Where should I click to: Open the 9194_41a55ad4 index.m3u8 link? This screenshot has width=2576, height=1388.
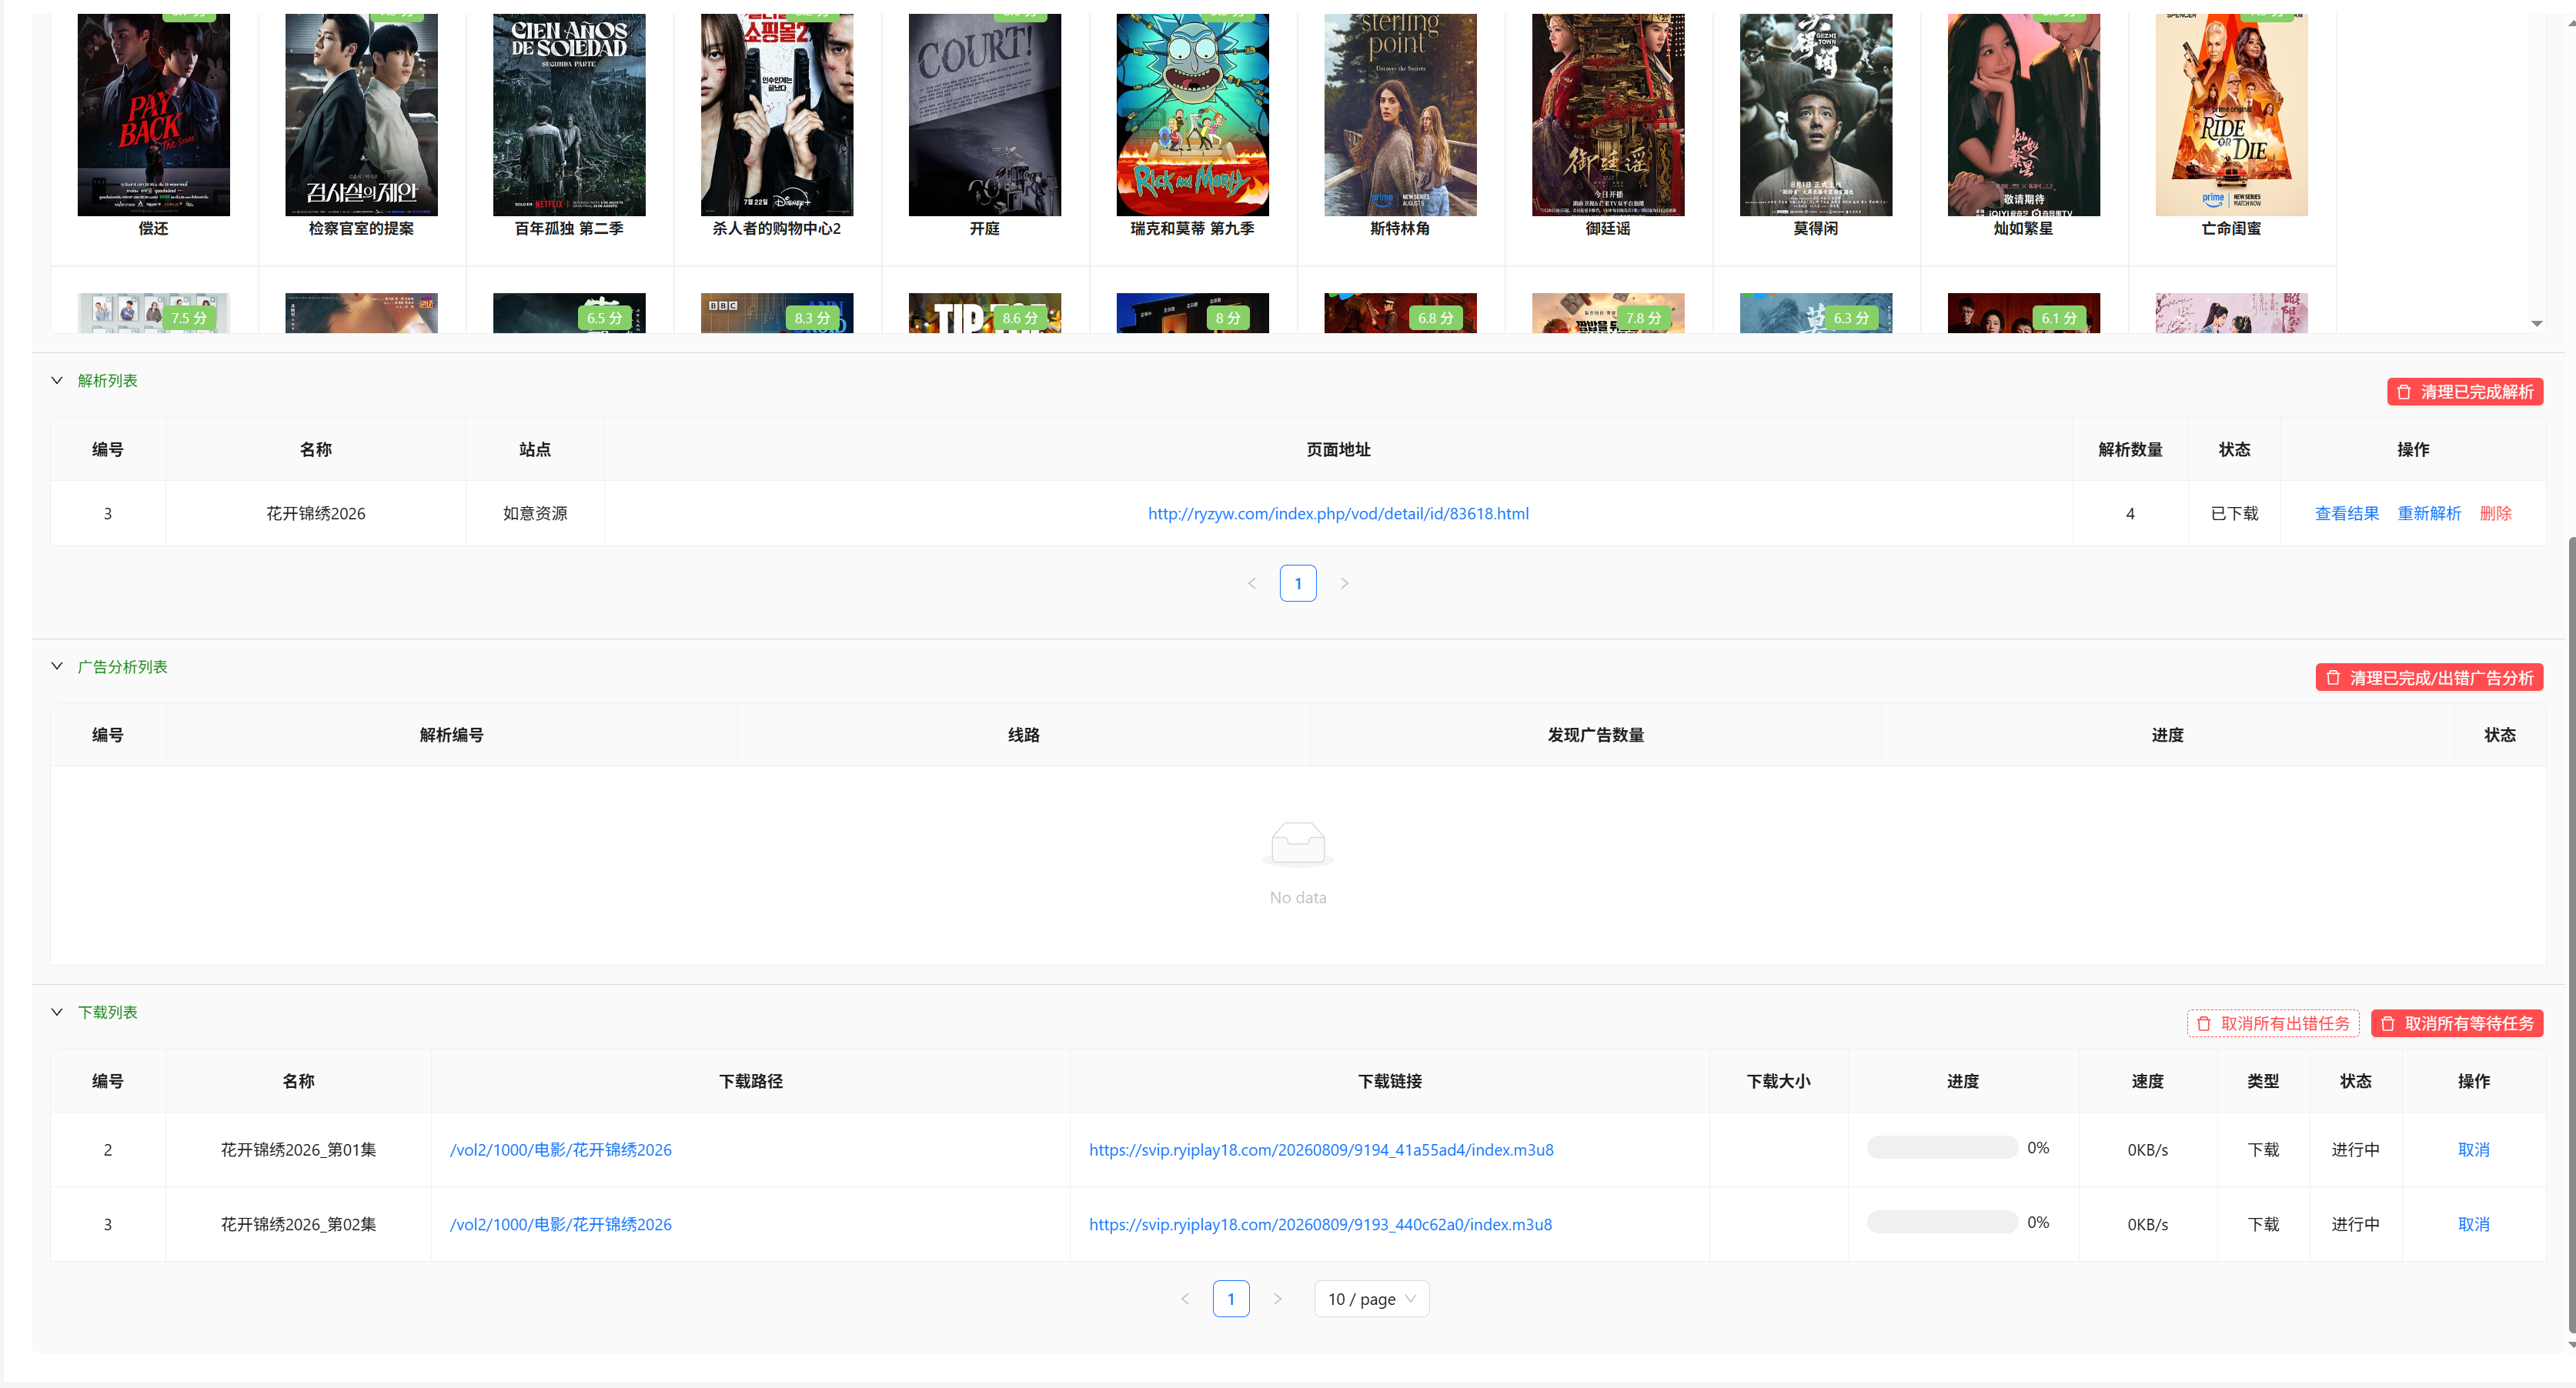tap(1321, 1150)
